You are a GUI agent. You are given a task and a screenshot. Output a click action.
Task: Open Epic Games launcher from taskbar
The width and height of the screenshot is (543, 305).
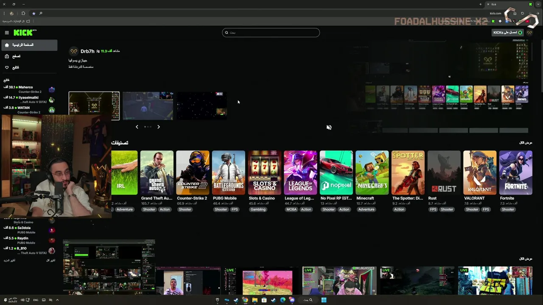217,300
